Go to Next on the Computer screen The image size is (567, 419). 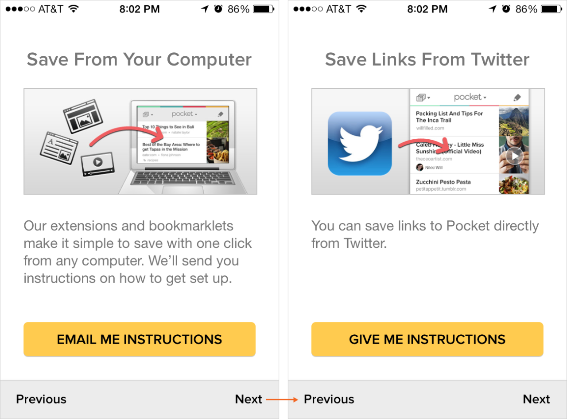pyautogui.click(x=249, y=399)
